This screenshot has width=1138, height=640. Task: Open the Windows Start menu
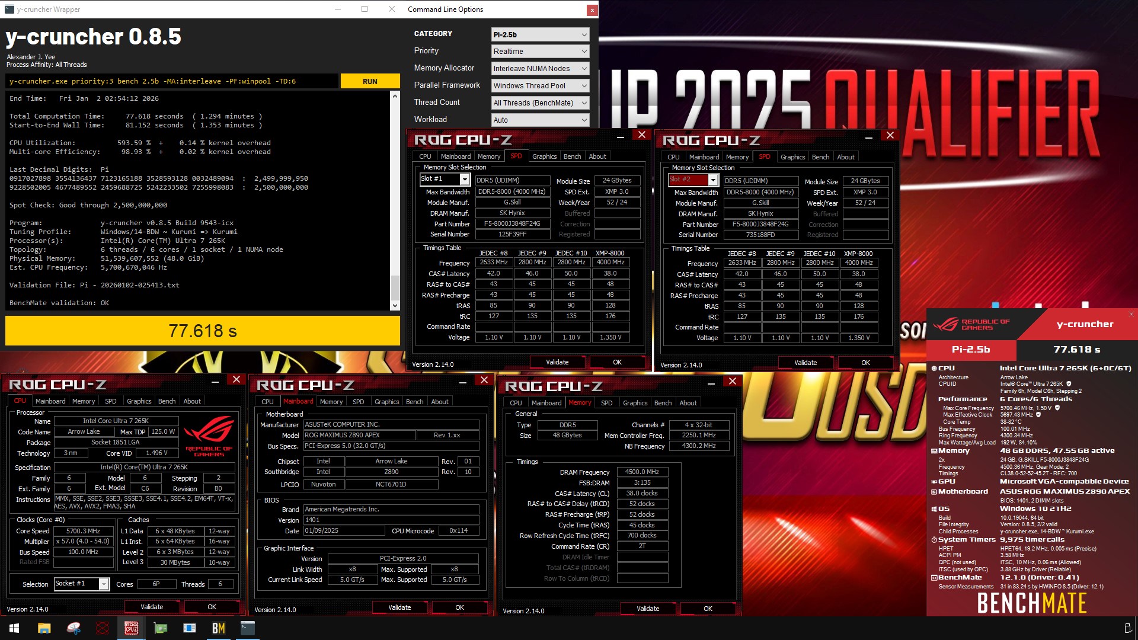(x=14, y=628)
